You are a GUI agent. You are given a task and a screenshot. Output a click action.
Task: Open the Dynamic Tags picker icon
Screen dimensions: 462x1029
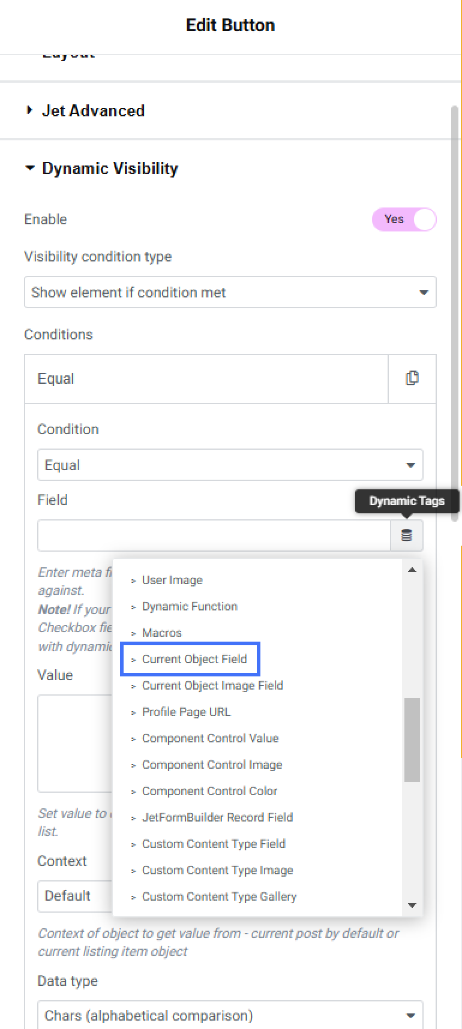point(407,535)
